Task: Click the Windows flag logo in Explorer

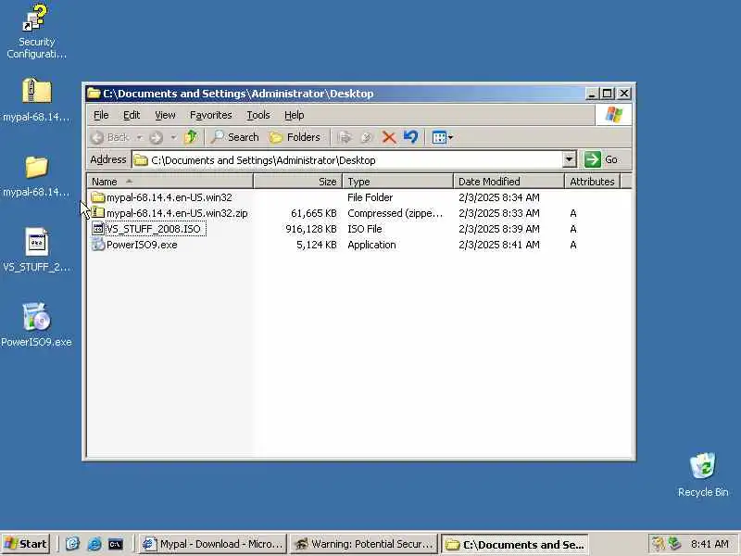Action: (613, 115)
